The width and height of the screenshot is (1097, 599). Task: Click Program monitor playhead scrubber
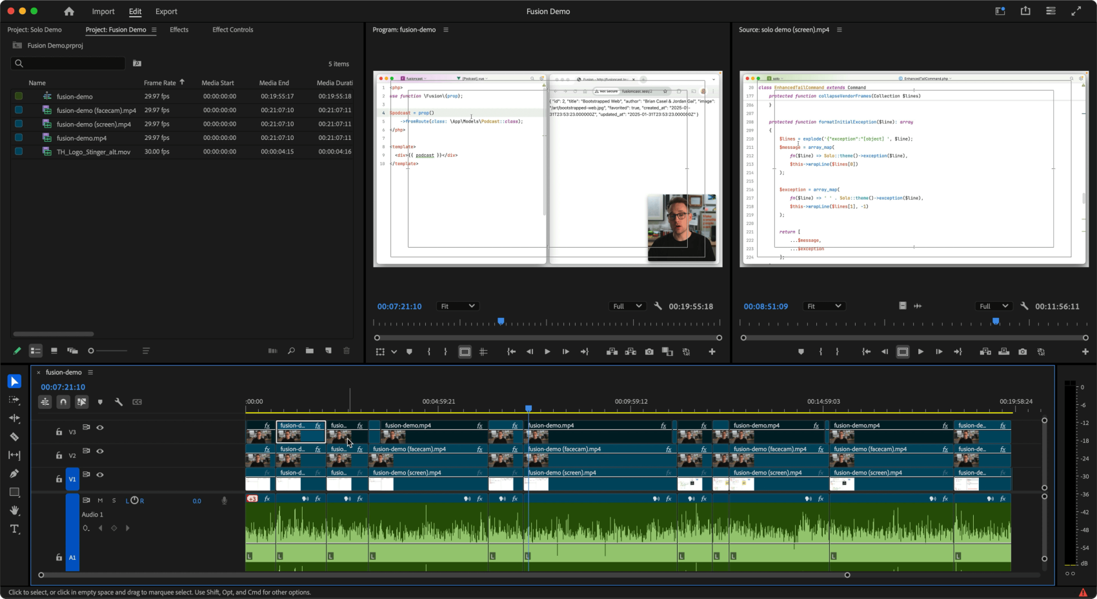501,320
